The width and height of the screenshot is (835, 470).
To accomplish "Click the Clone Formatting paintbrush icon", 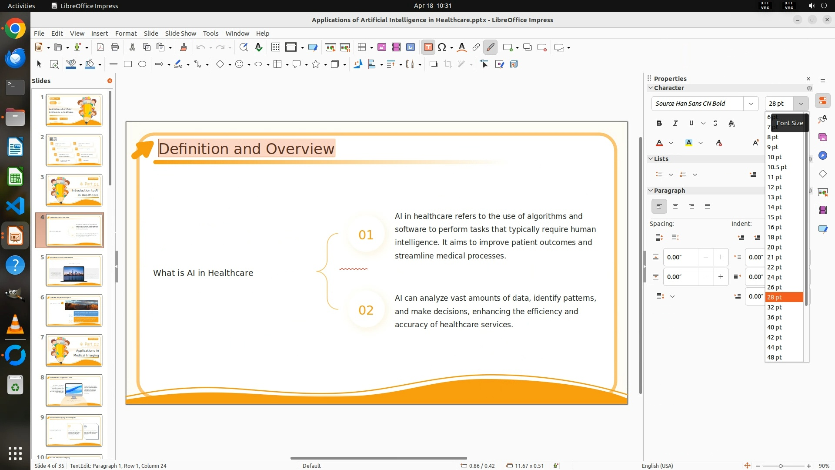I will (x=183, y=47).
